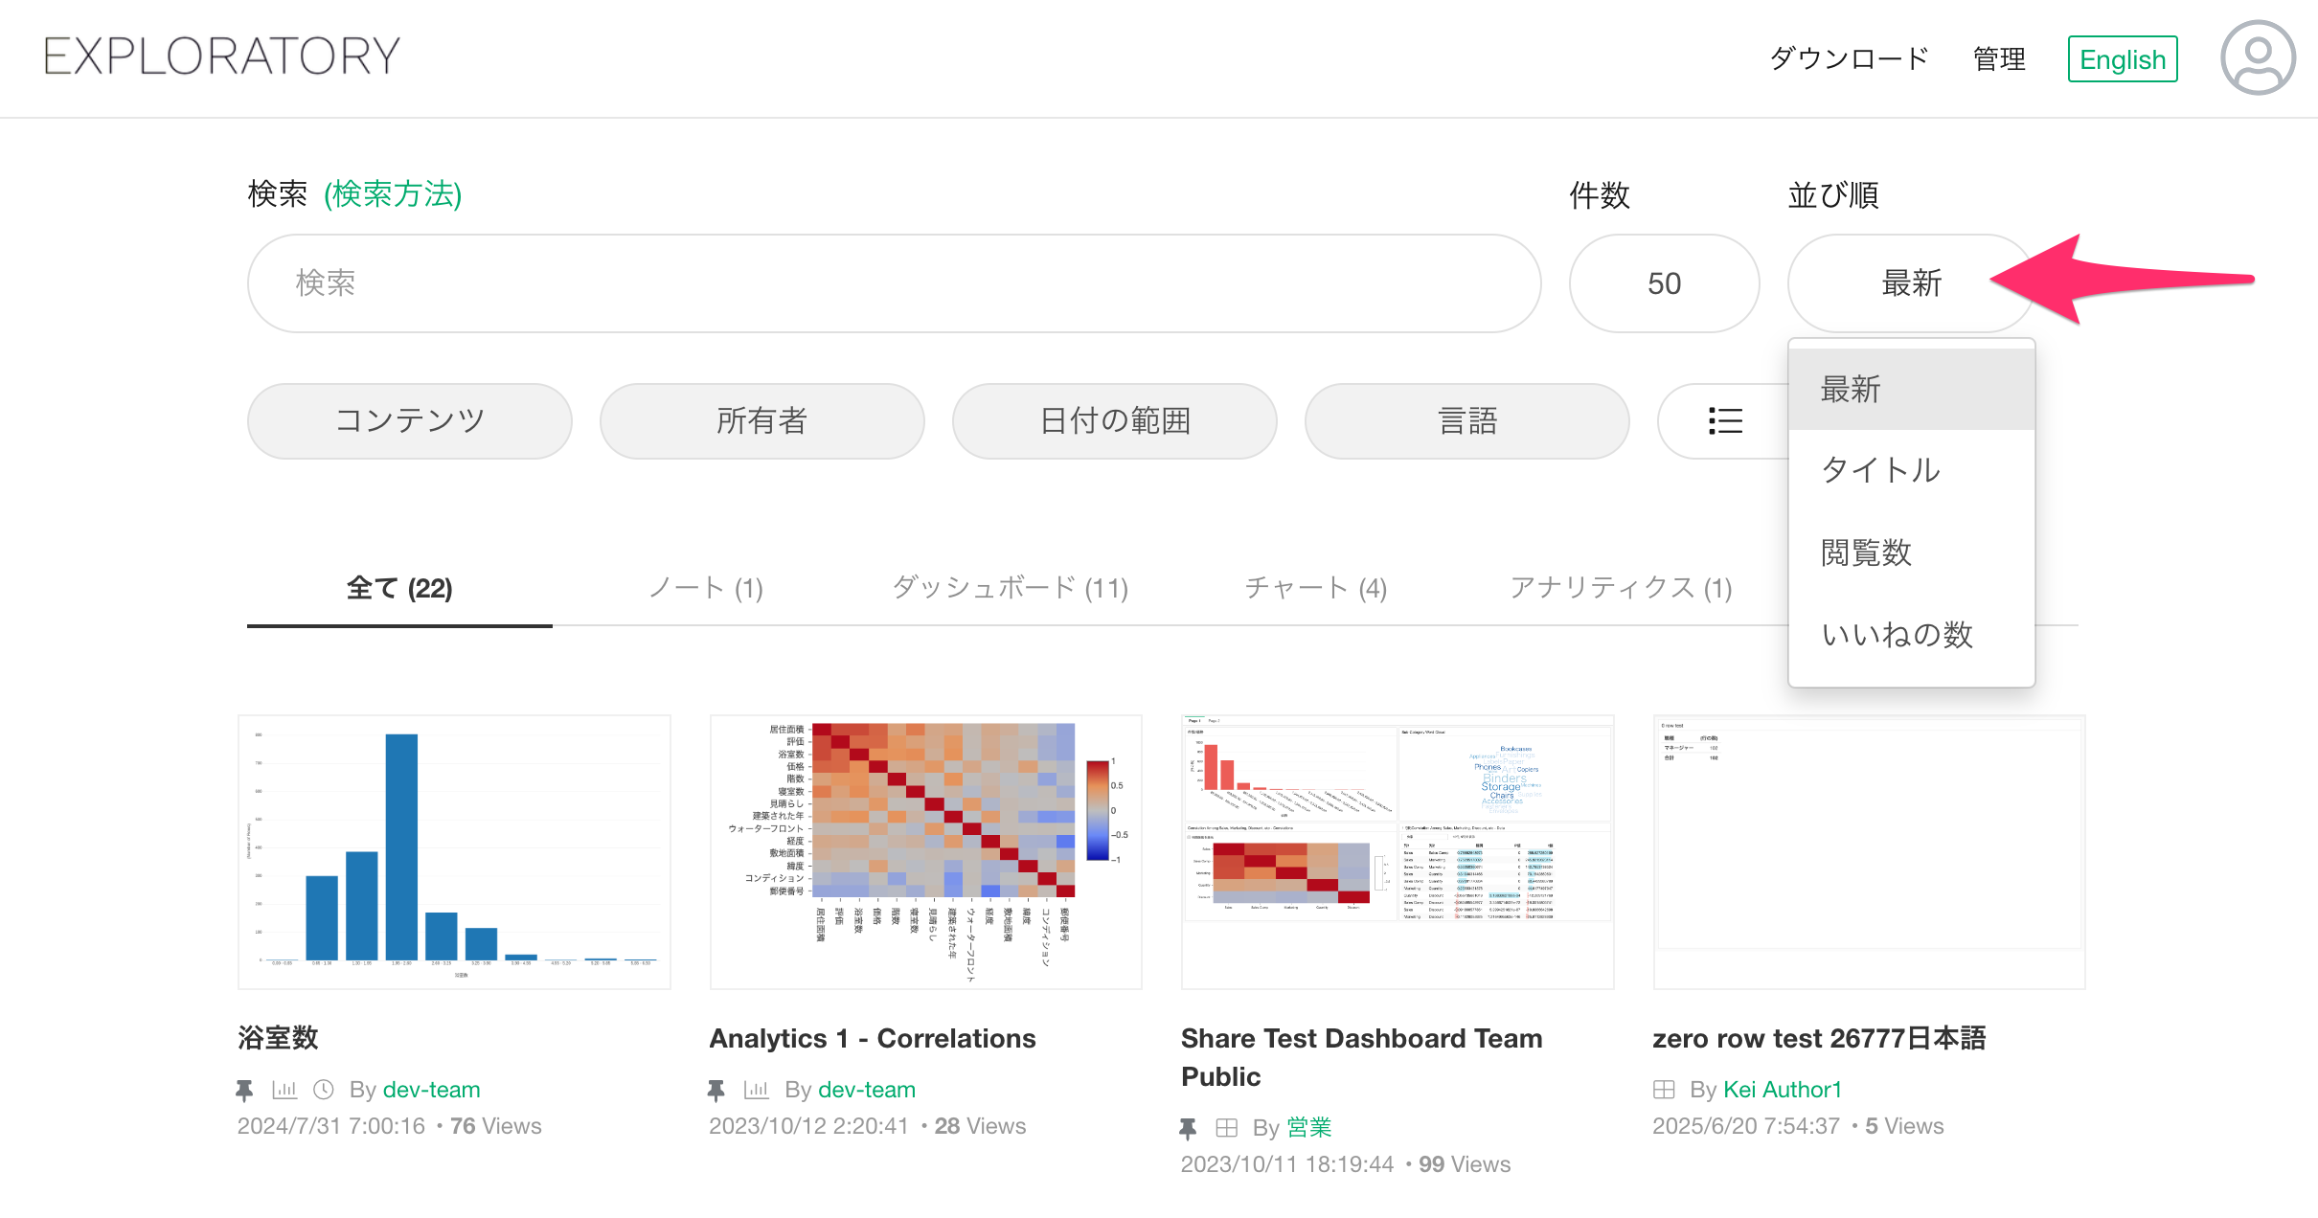The image size is (2318, 1218).
Task: Click the EXPLORATORY logo
Action: pyautogui.click(x=221, y=56)
